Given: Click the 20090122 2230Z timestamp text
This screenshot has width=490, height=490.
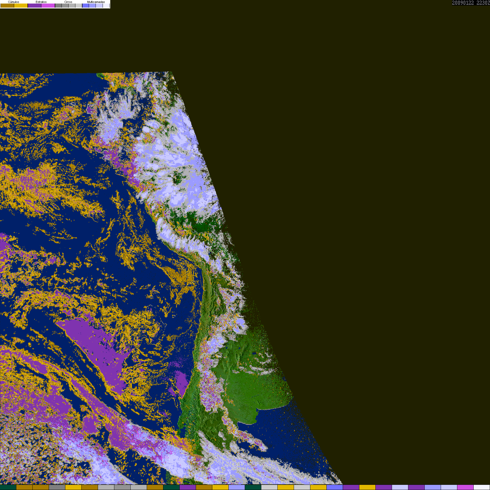Looking at the screenshot, I should [471, 3].
